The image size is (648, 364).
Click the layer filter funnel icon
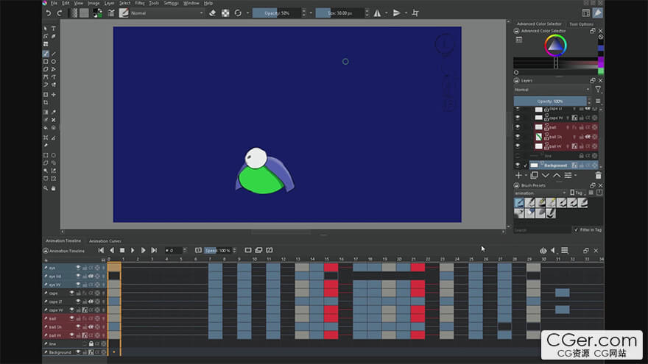[598, 89]
